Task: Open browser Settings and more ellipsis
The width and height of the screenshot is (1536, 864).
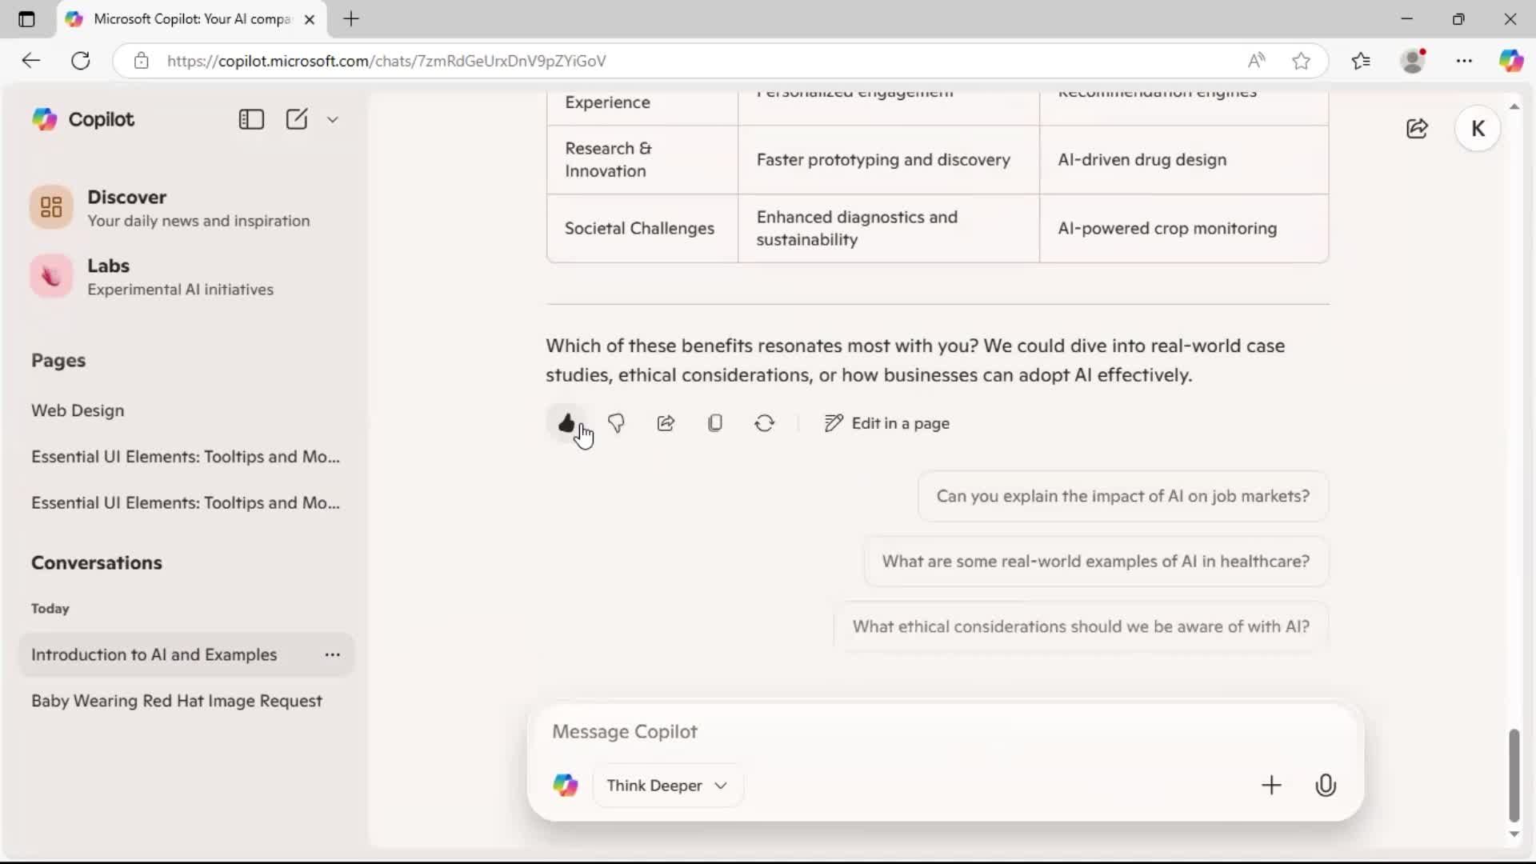Action: pos(1464,61)
